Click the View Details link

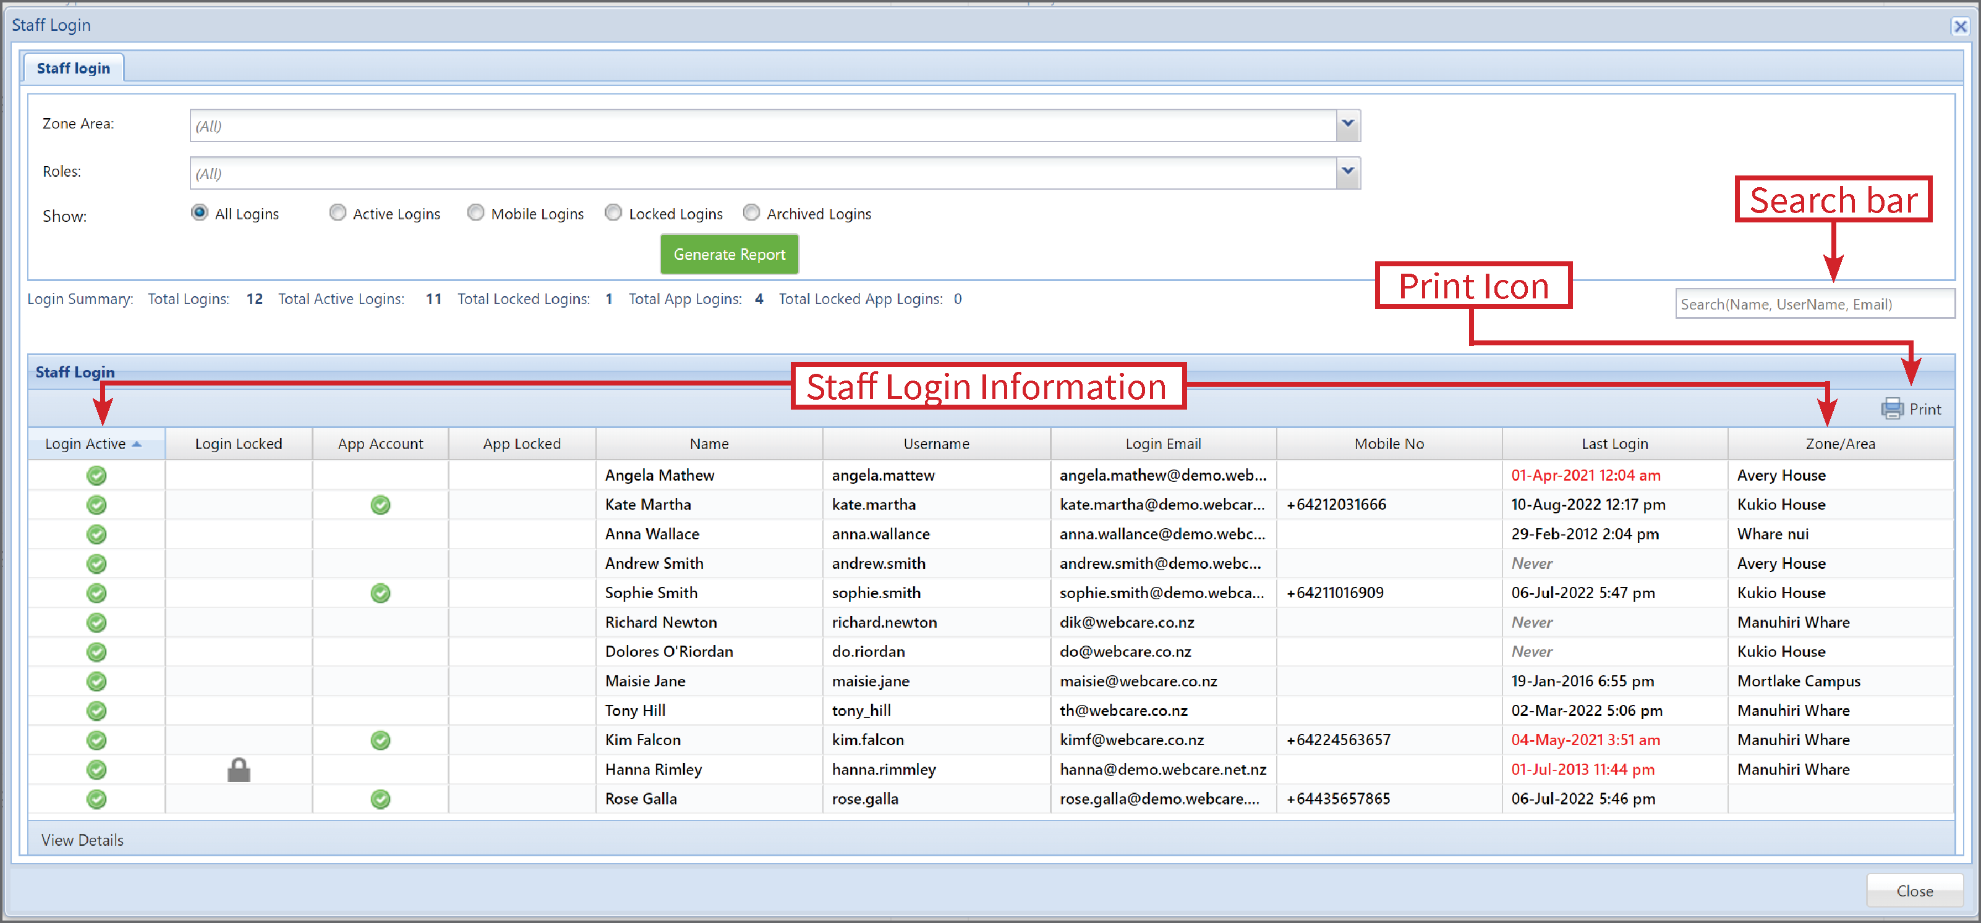82,839
